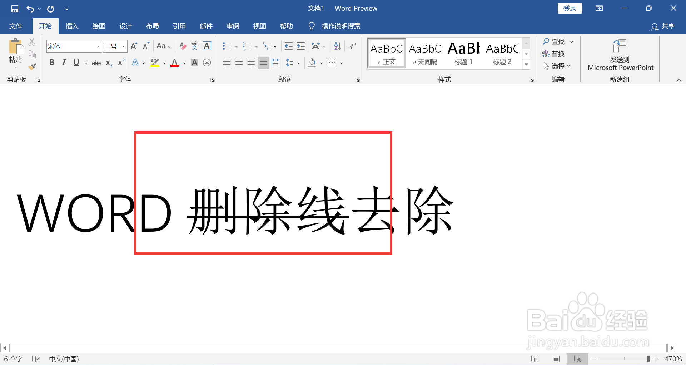This screenshot has width=686, height=365.
Task: Toggle character shading gray A
Action: [x=194, y=63]
